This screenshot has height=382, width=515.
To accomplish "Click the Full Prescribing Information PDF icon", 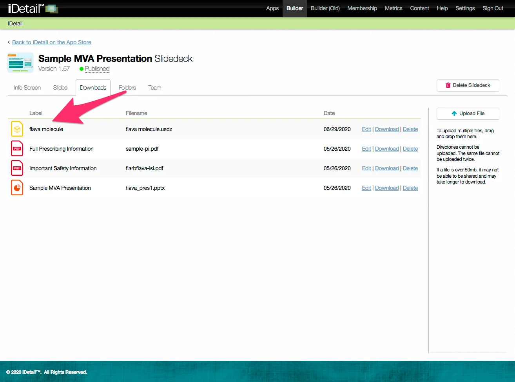I will tap(17, 149).
